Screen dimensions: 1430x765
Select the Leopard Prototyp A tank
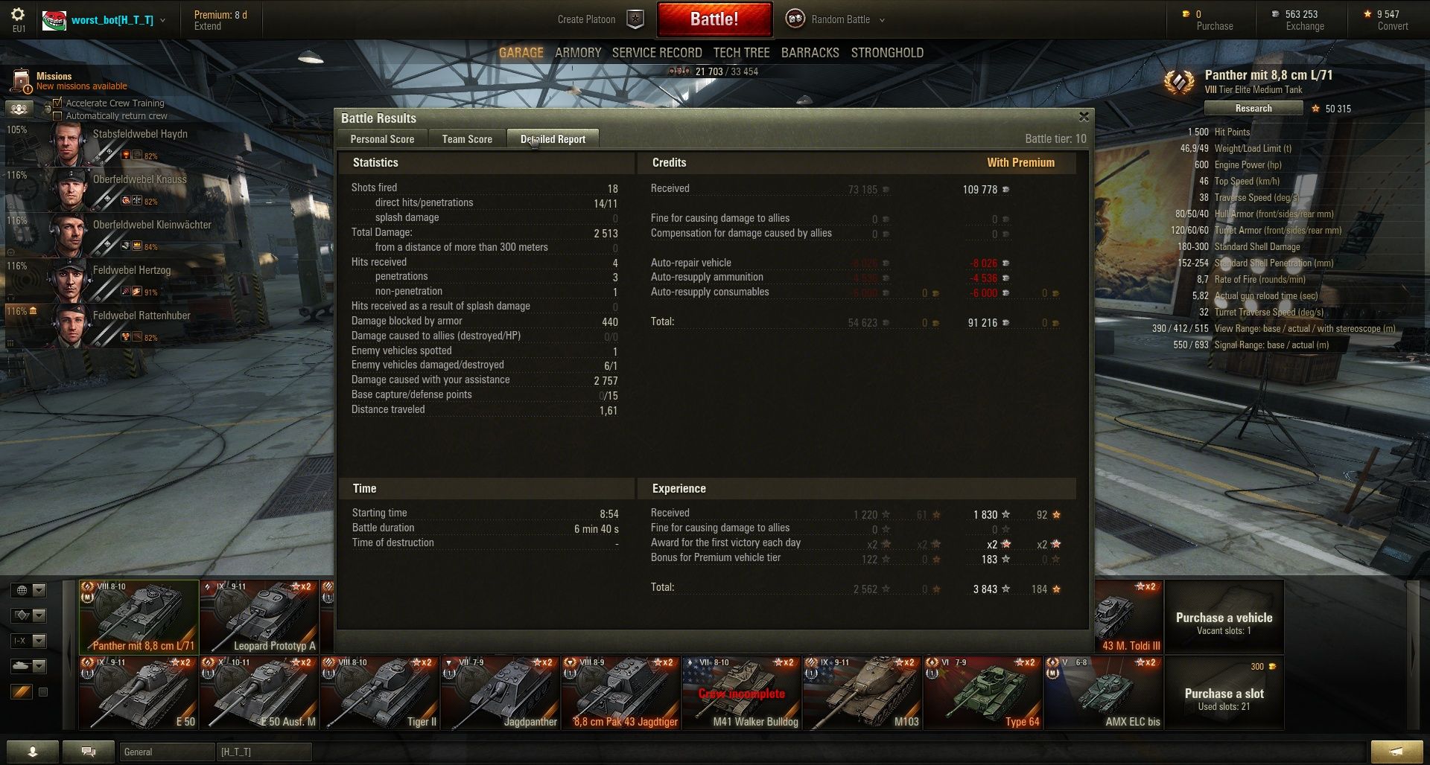pyautogui.click(x=259, y=617)
